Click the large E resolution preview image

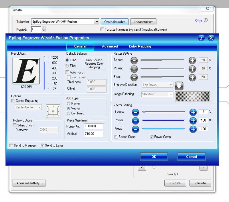tap(26, 71)
